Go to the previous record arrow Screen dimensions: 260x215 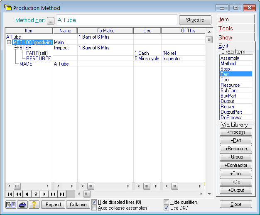click(27, 194)
